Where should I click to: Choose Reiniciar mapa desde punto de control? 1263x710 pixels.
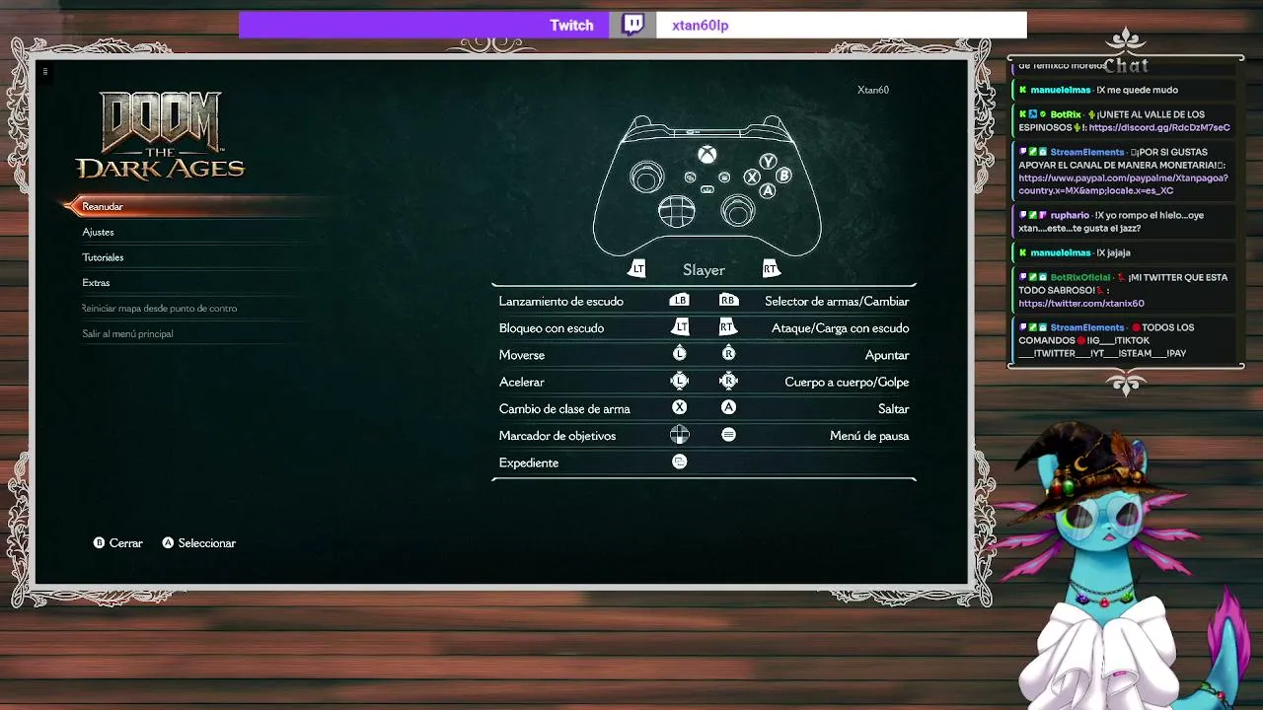[159, 309]
